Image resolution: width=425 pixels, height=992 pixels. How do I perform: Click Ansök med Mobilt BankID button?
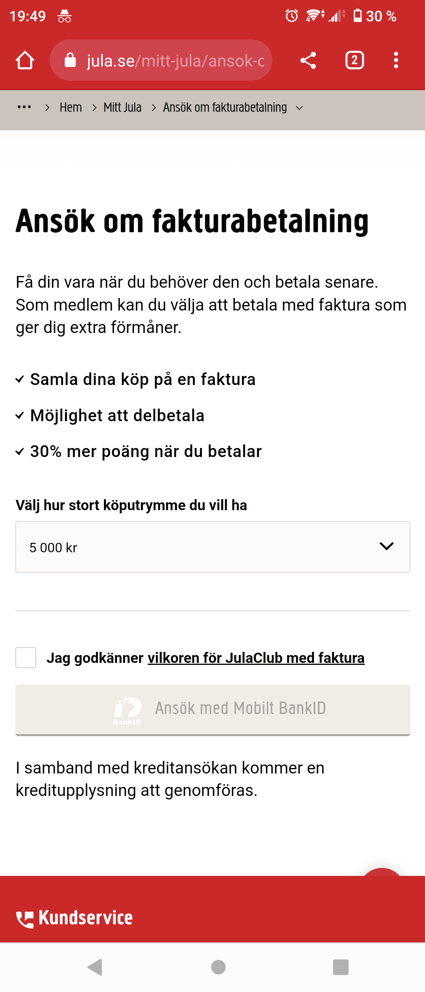pos(213,709)
